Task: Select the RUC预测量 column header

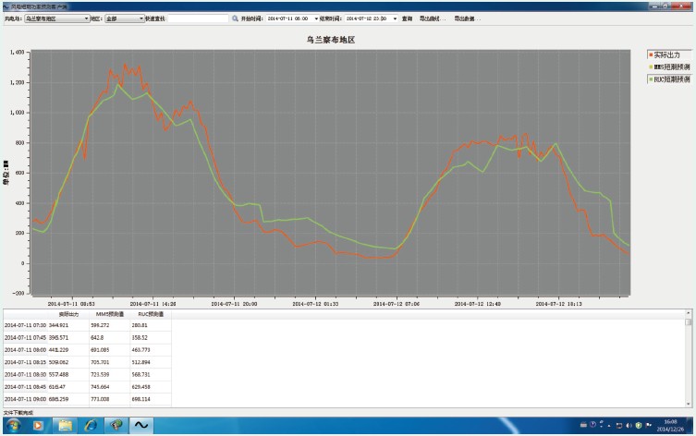Action: 150,314
